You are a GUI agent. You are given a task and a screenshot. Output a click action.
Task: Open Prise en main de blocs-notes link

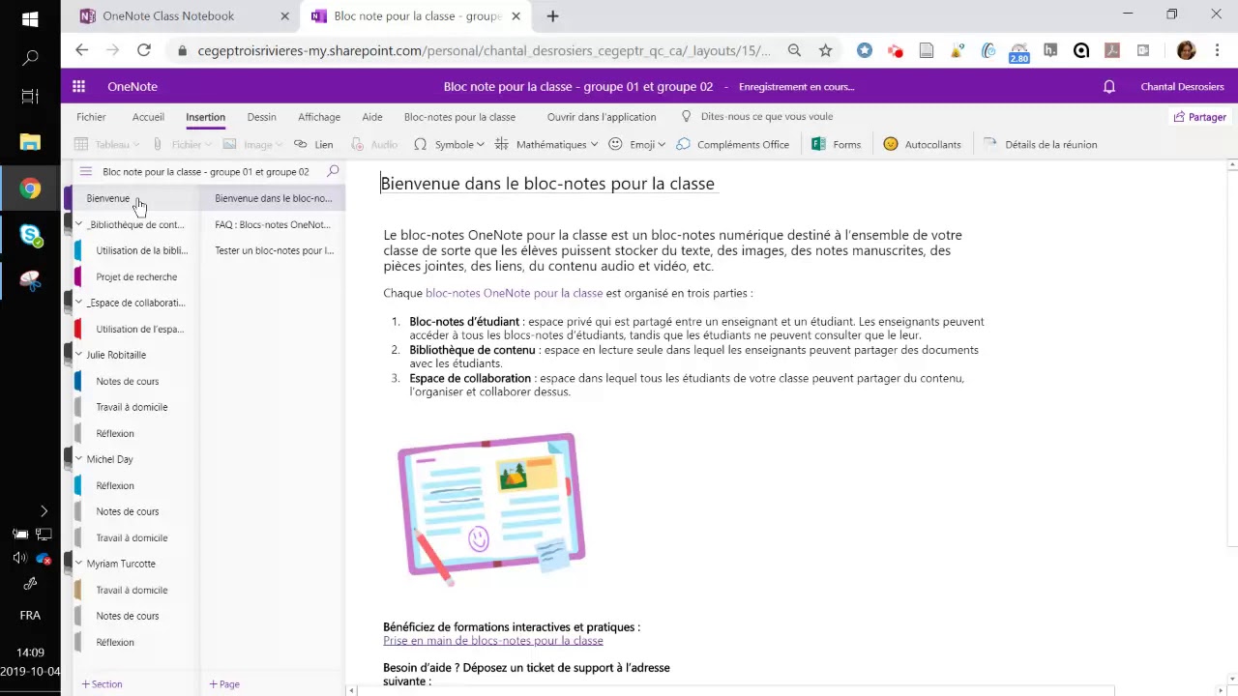coord(493,640)
